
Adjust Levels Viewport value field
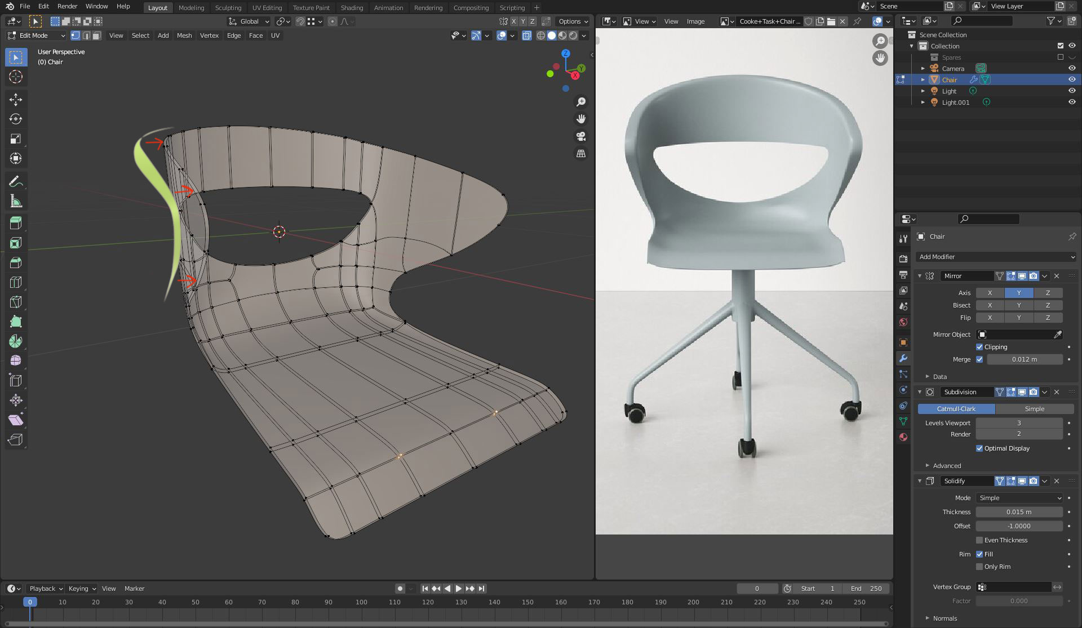(1019, 423)
